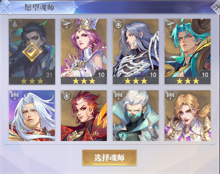Select the pink-haired crowned queen card
Image resolution: width=220 pixels, height=174 pixels.
tap(84, 51)
